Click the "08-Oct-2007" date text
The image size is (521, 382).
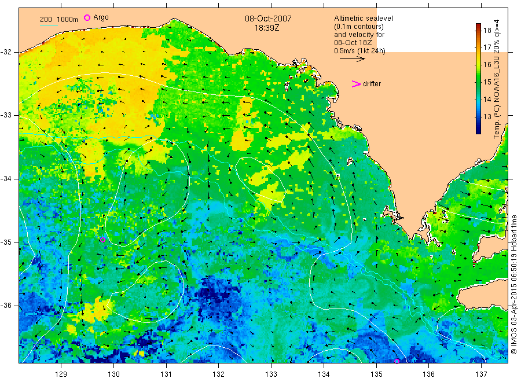point(268,19)
